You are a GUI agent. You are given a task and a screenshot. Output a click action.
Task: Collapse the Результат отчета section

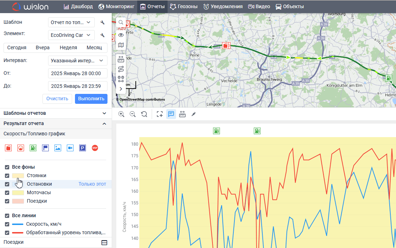tap(56, 124)
